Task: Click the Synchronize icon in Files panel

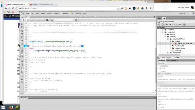Action: pyautogui.click(x=180, y=24)
